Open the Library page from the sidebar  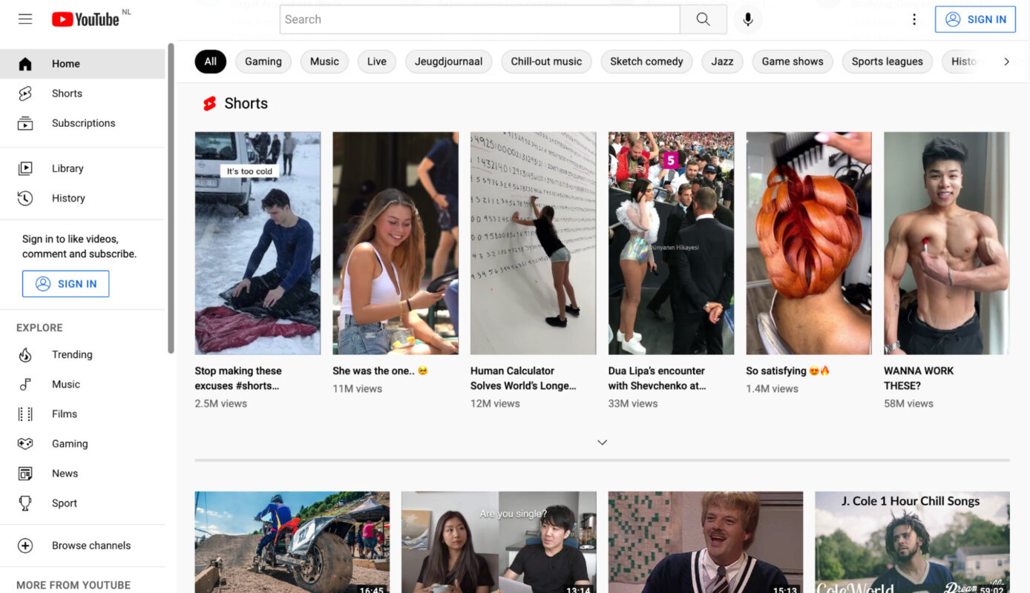pyautogui.click(x=68, y=168)
